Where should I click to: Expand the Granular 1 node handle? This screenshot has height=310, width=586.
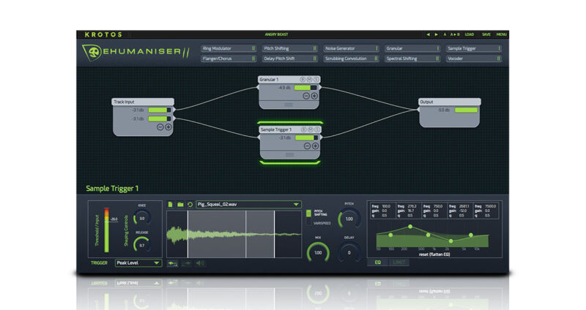pyautogui.click(x=289, y=105)
